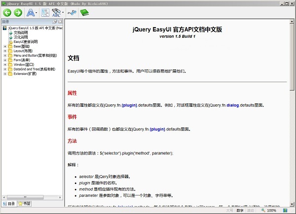The width and height of the screenshot is (296, 214).
Task: Select the root jQuery EasyUI 1.5 tree node
Action: 36,28
